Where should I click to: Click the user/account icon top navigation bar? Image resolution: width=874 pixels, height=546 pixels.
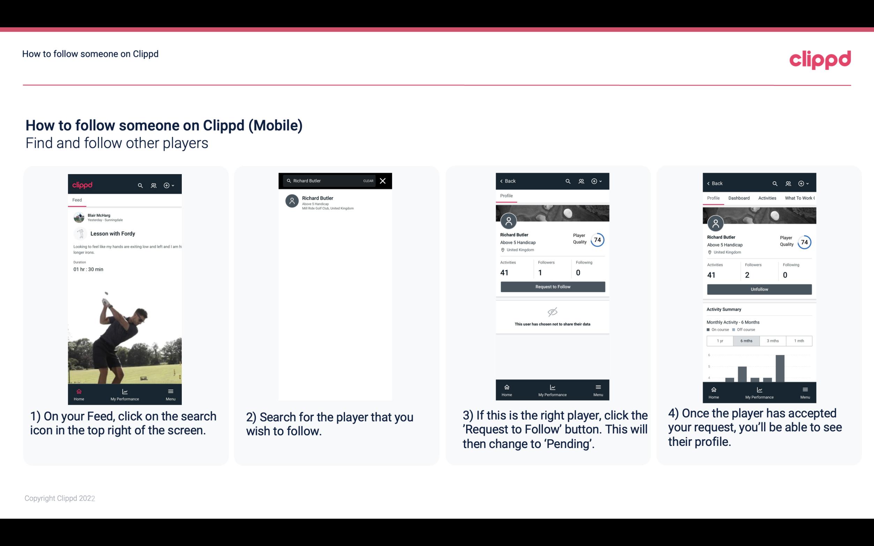pos(153,185)
